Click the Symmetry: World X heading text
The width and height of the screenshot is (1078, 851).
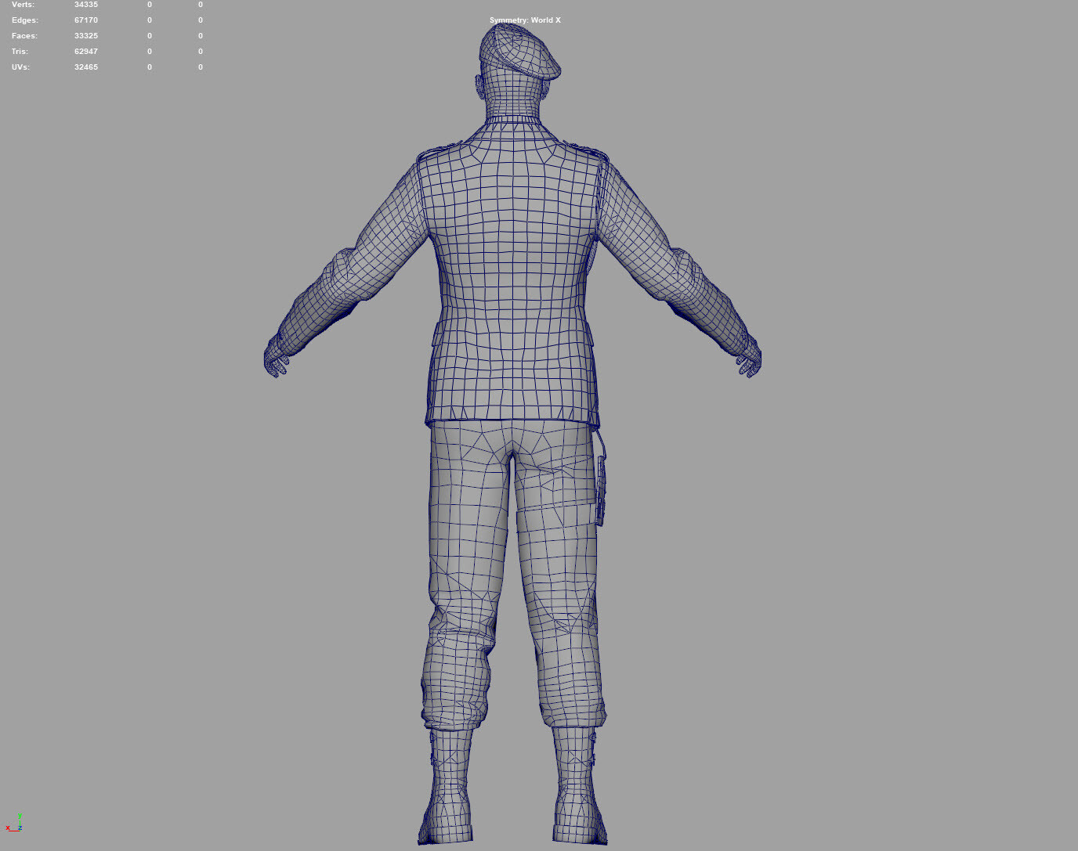pyautogui.click(x=525, y=20)
